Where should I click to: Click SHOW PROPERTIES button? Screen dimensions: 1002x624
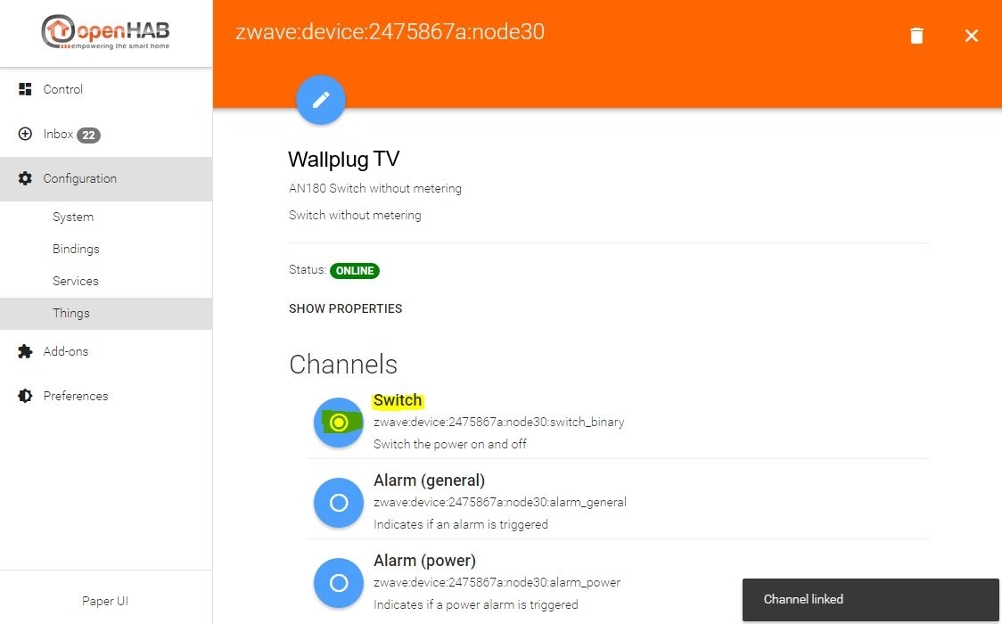click(345, 308)
